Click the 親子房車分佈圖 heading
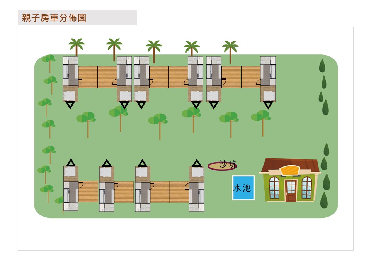The width and height of the screenshot is (371, 278). [x=54, y=18]
